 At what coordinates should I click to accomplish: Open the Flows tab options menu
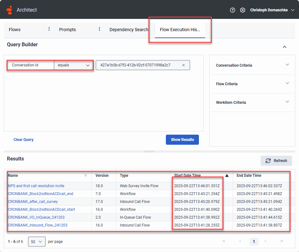(x=49, y=29)
